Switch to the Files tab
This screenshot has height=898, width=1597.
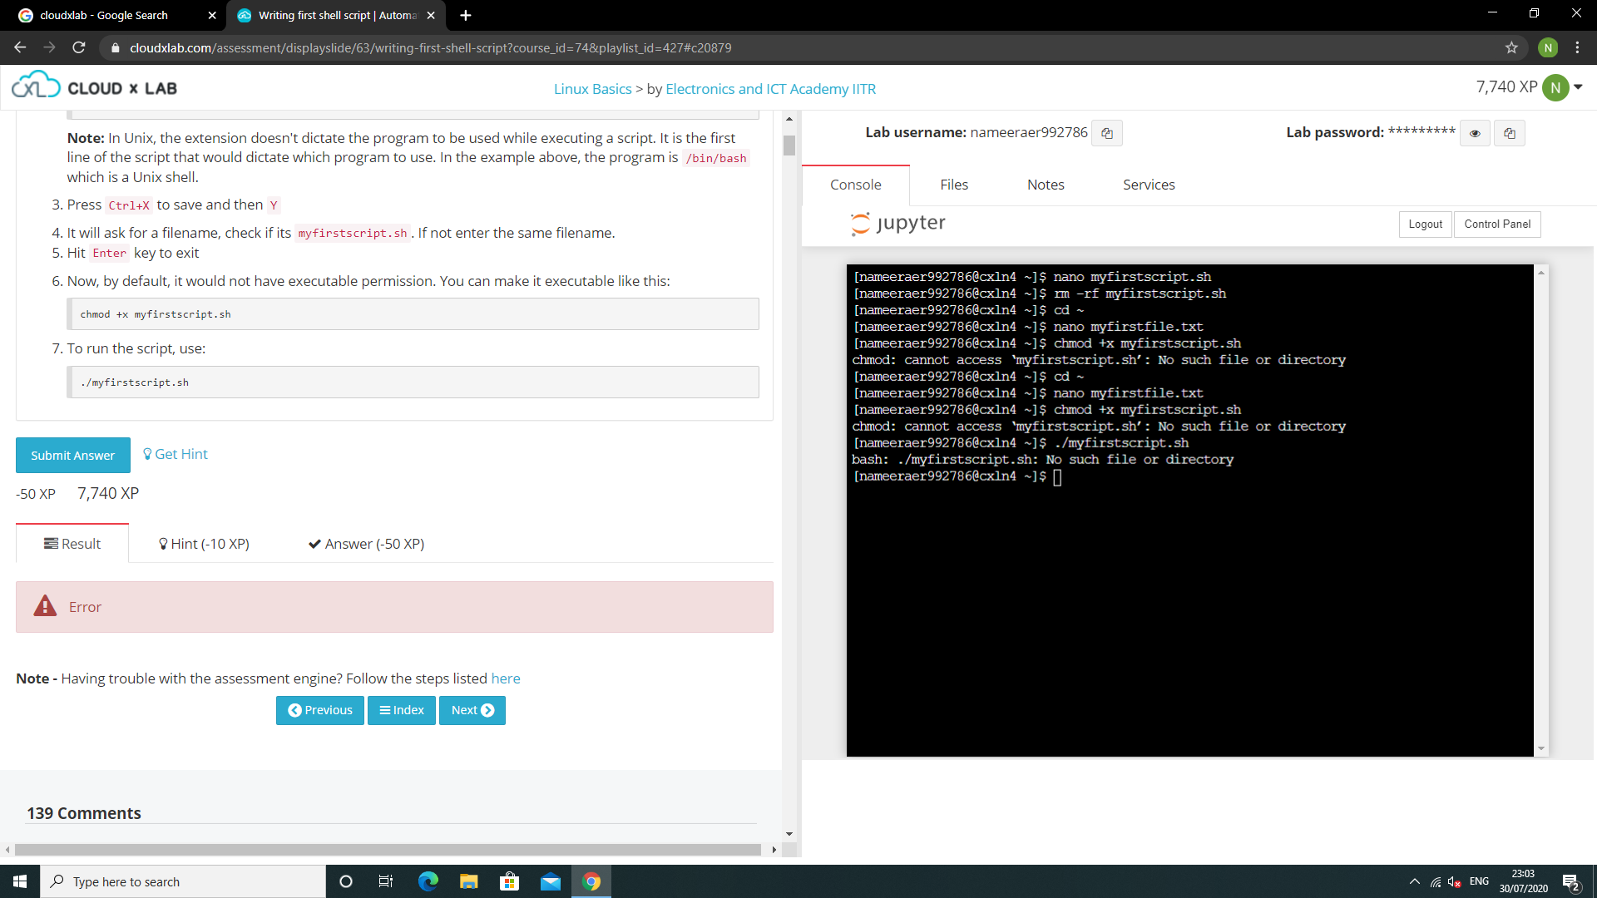pos(953,185)
